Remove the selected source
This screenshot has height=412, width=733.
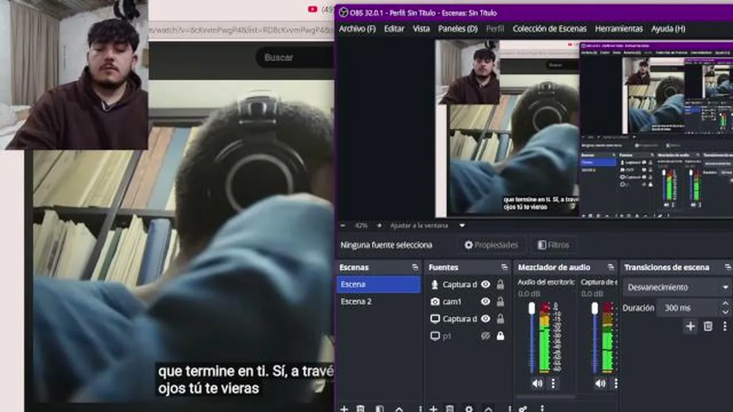pos(450,409)
